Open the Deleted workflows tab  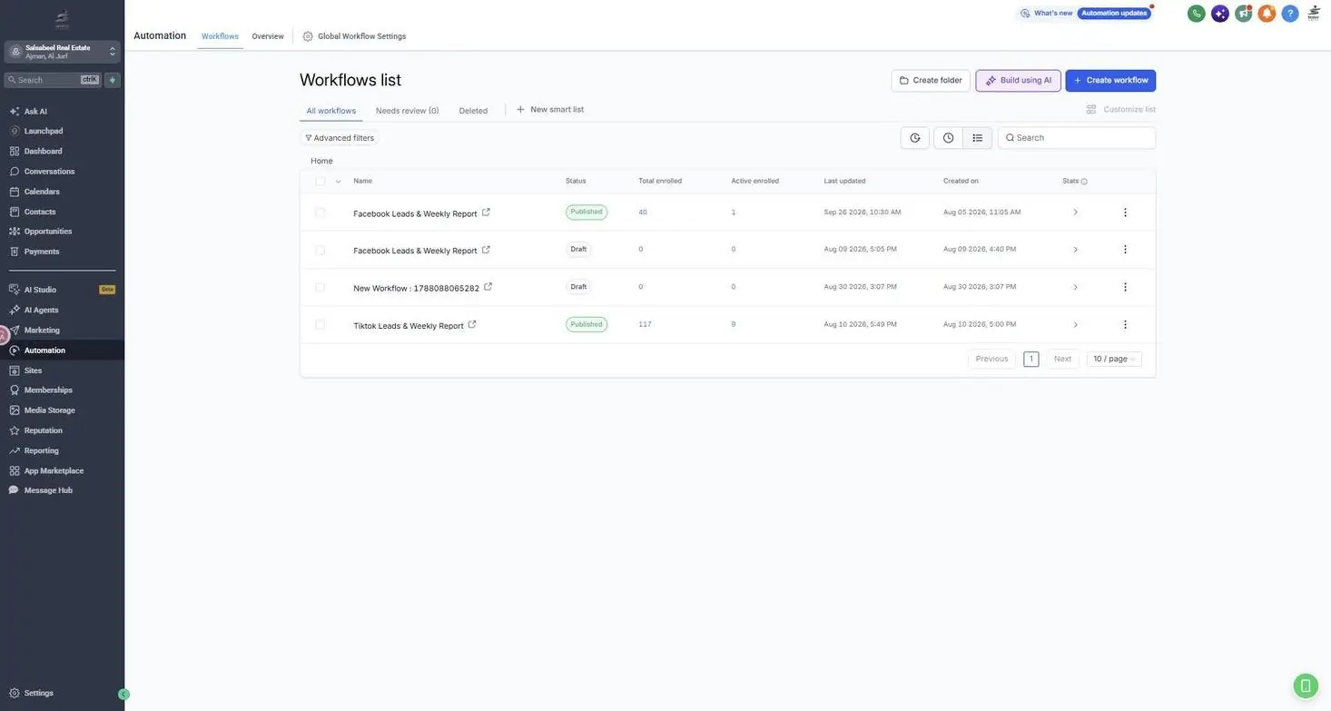(x=473, y=111)
